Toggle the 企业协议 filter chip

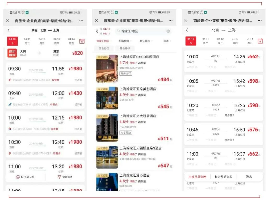pos(104,48)
